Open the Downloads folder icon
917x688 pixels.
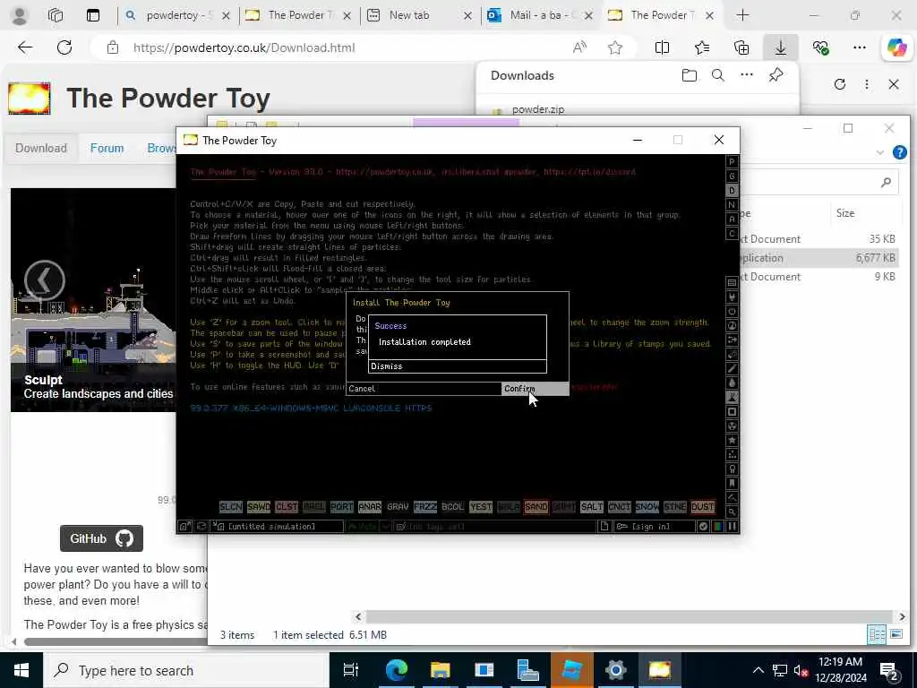(x=690, y=75)
